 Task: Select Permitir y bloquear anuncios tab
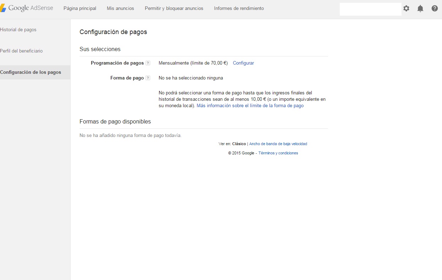[174, 9]
